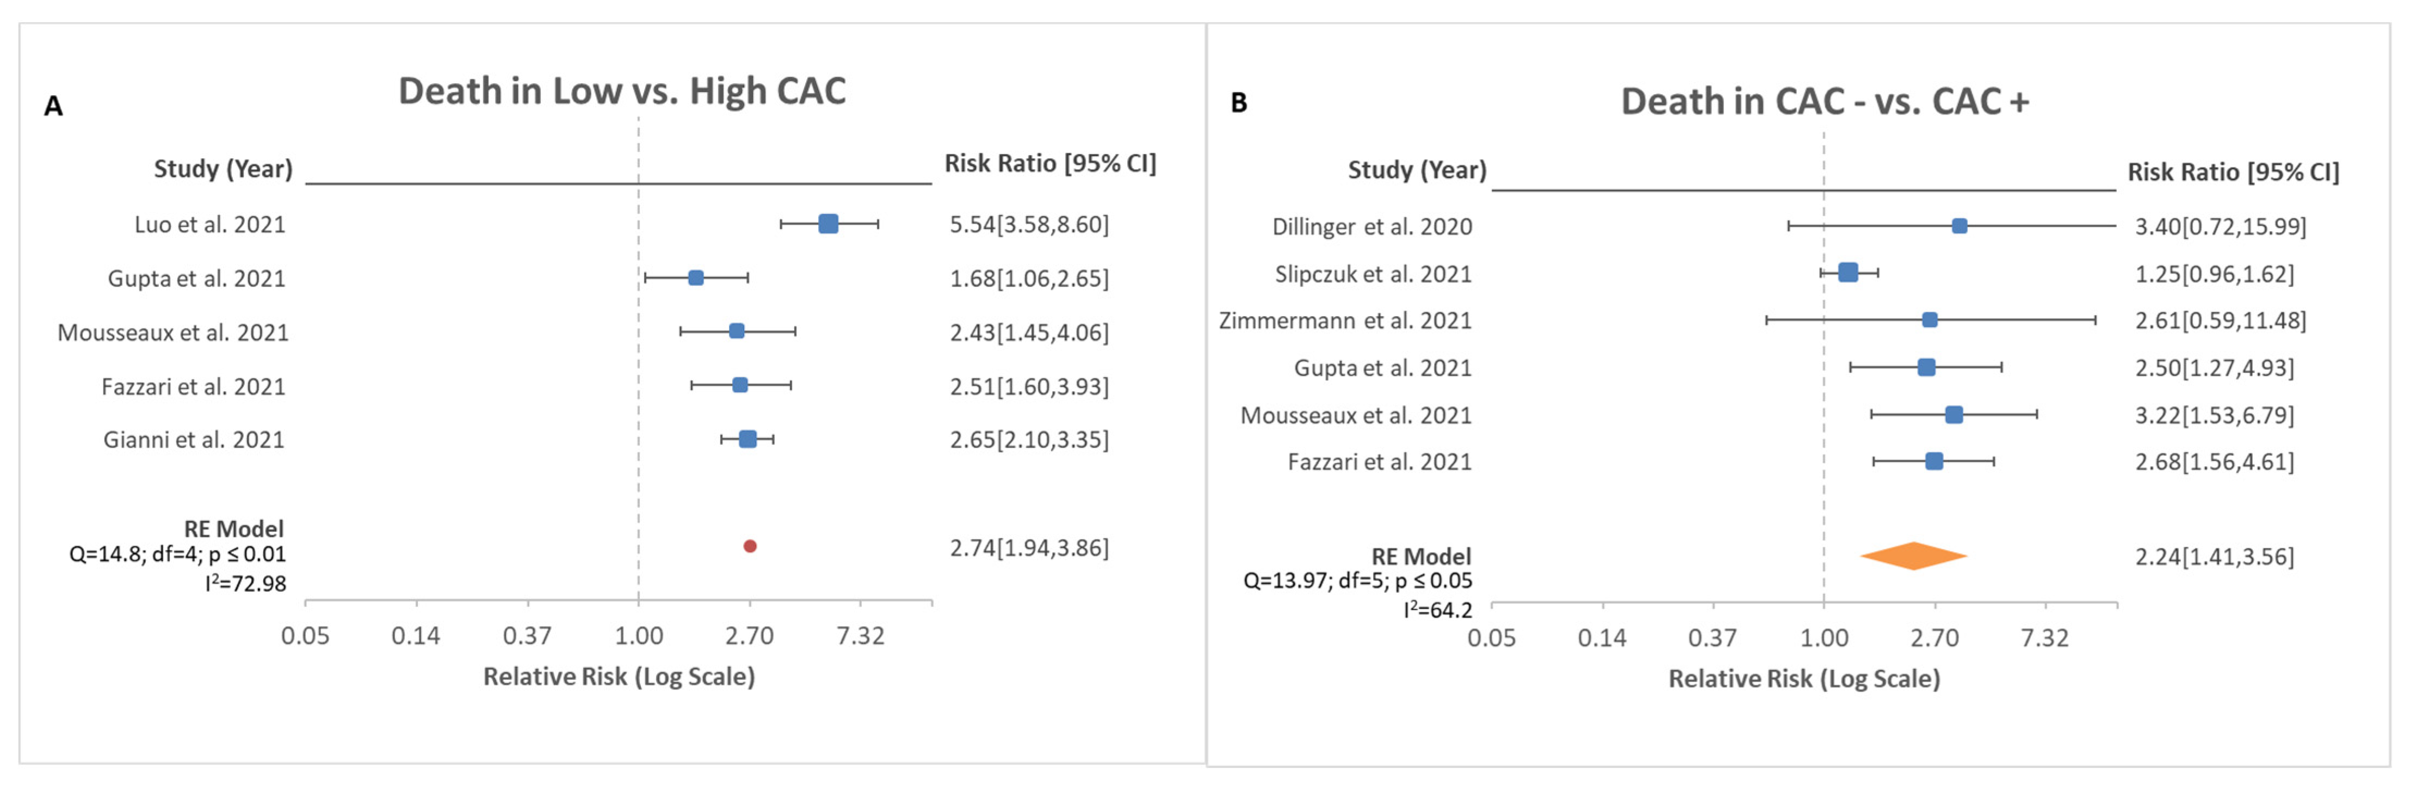
Task: Click the blue marker for Gianni et al. 2021
Action: [747, 440]
